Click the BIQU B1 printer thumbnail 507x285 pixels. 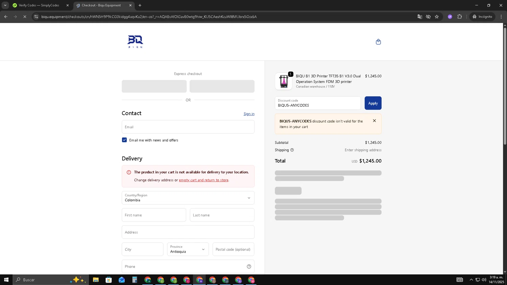pos(284,81)
